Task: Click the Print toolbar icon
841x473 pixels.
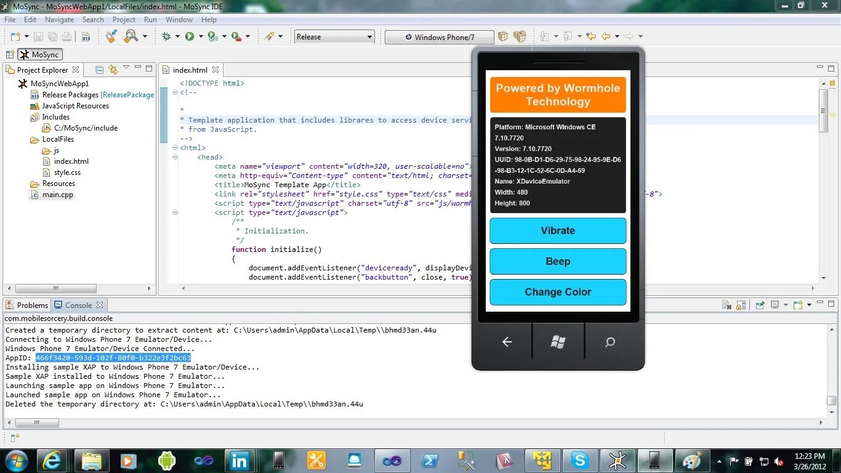Action: (66, 37)
